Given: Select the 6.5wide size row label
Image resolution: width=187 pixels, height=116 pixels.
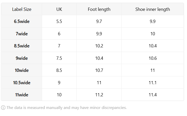Looking at the screenshot, I should coord(22,21).
